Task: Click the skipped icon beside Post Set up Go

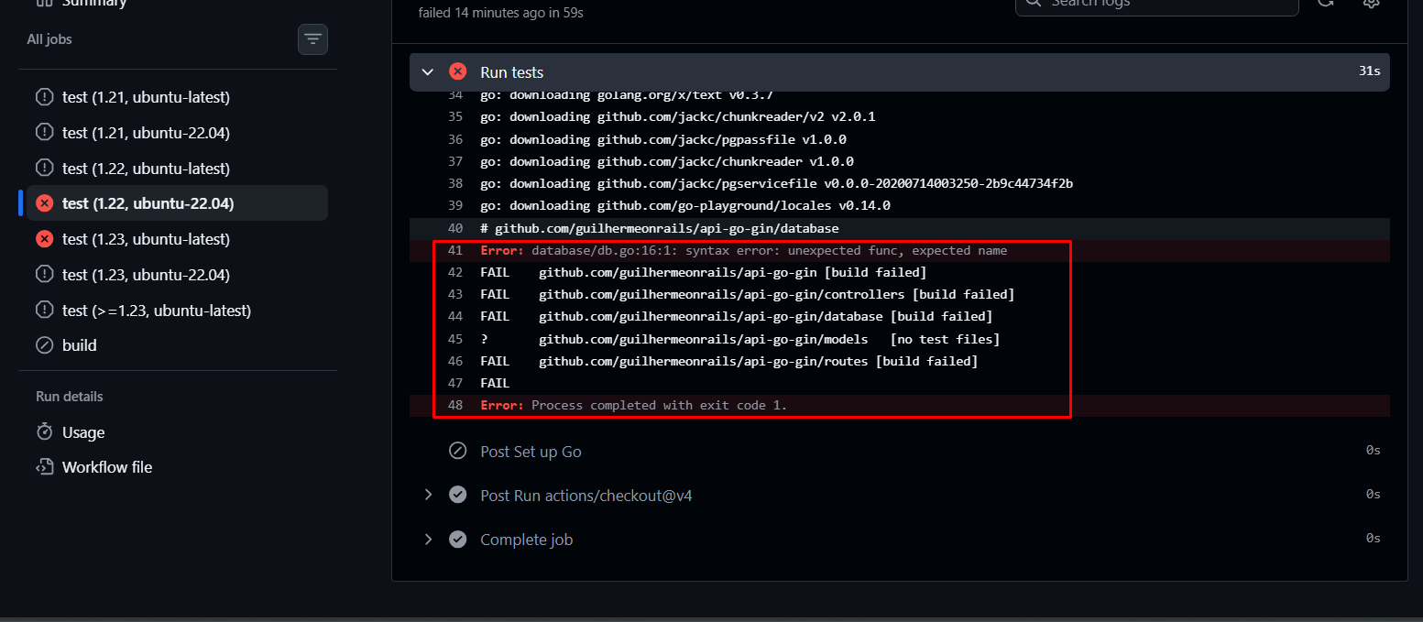Action: click(457, 452)
